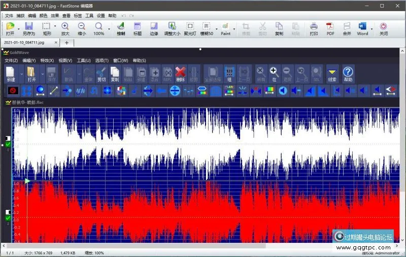Click the 绘制 draw tool icon
The width and height of the screenshot is (406, 257).
click(x=121, y=28)
